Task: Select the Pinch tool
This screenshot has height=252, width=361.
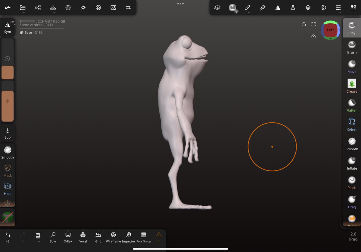Action: [352, 183]
